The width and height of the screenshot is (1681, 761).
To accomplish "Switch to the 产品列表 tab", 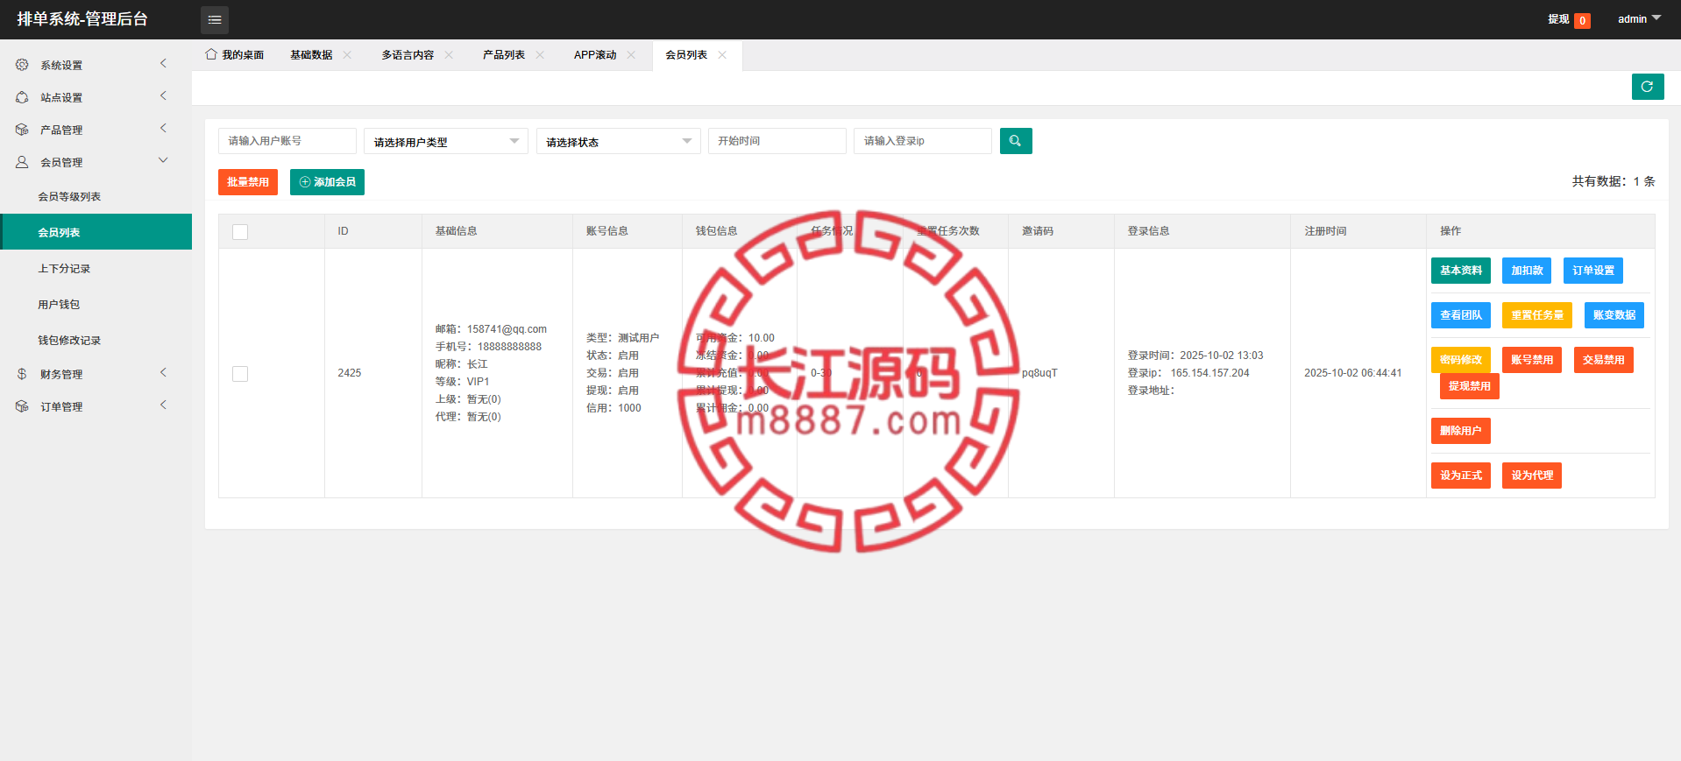I will pyautogui.click(x=504, y=54).
